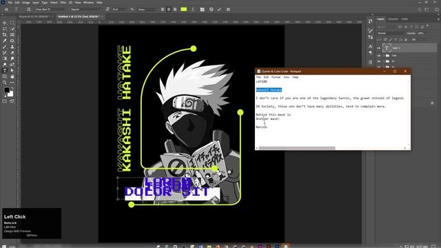Toggle layer filtering on/off switch
The height and width of the screenshot is (248, 441).
click(427, 26)
